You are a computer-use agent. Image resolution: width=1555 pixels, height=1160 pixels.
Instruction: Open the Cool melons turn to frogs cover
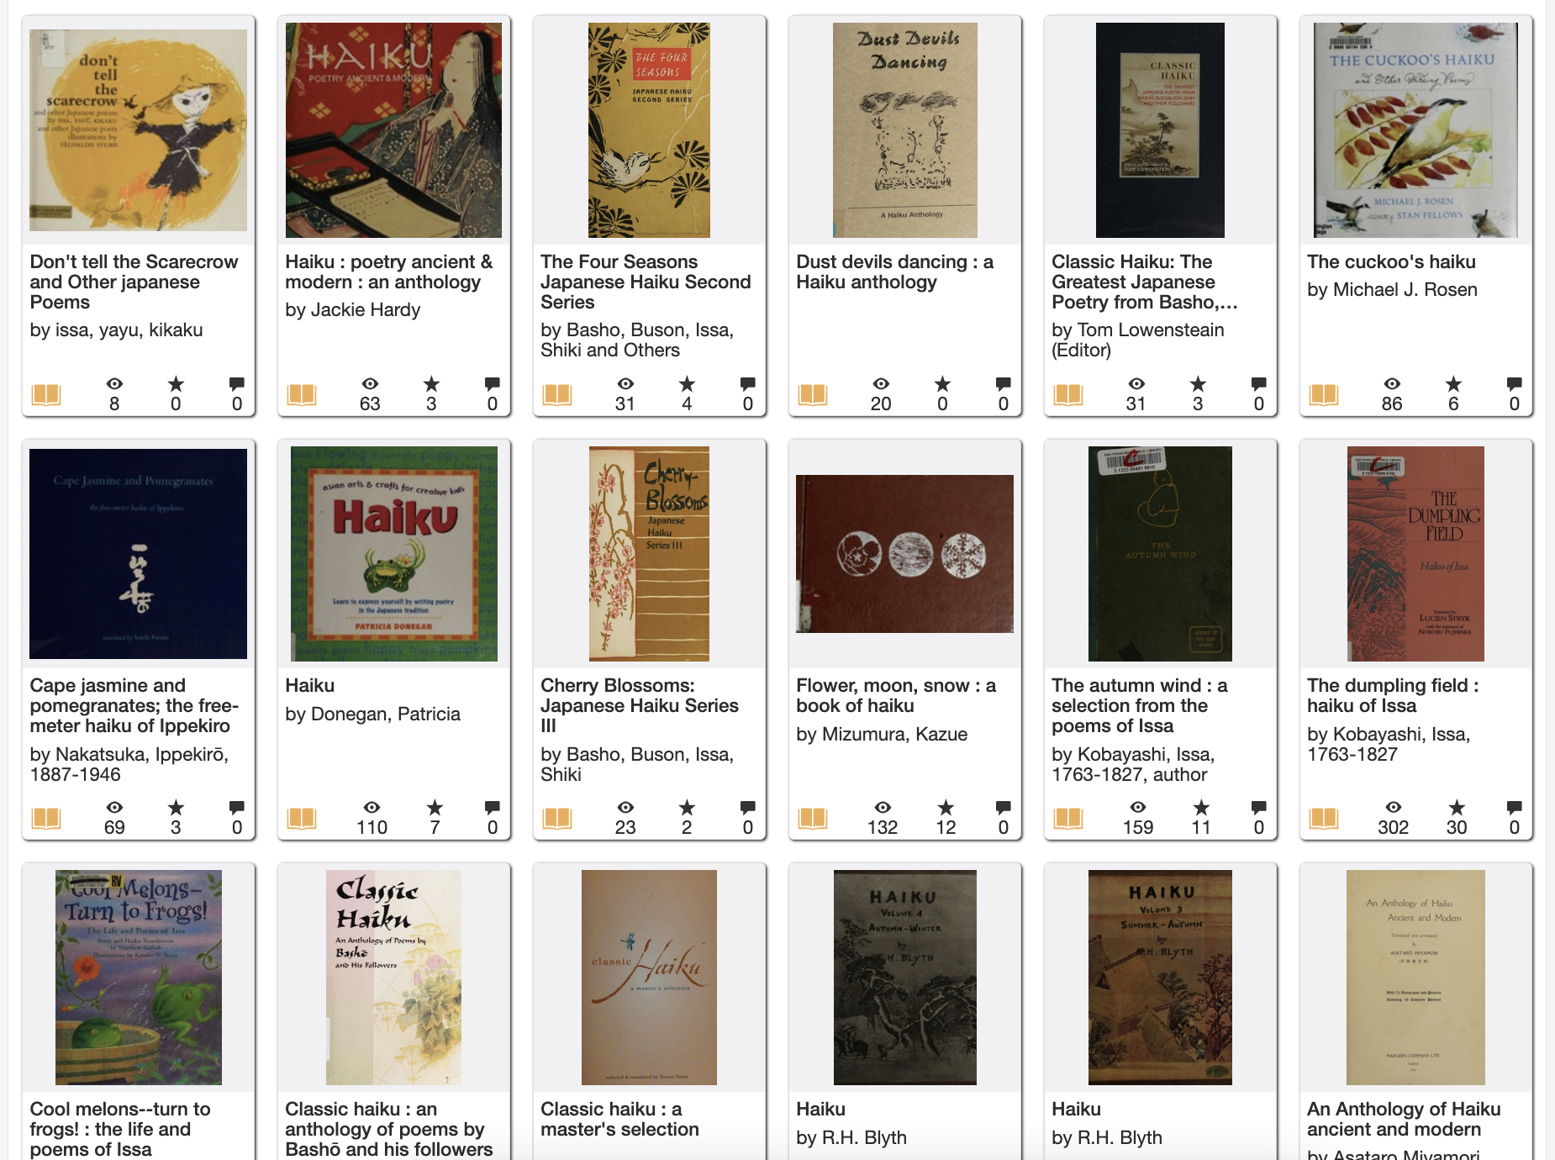pyautogui.click(x=139, y=978)
